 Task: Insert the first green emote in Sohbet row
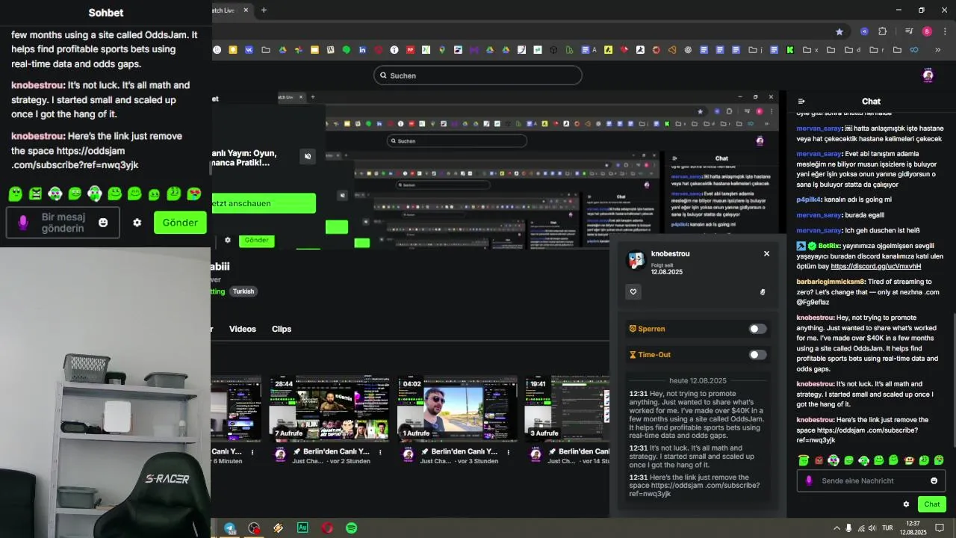[15, 194]
